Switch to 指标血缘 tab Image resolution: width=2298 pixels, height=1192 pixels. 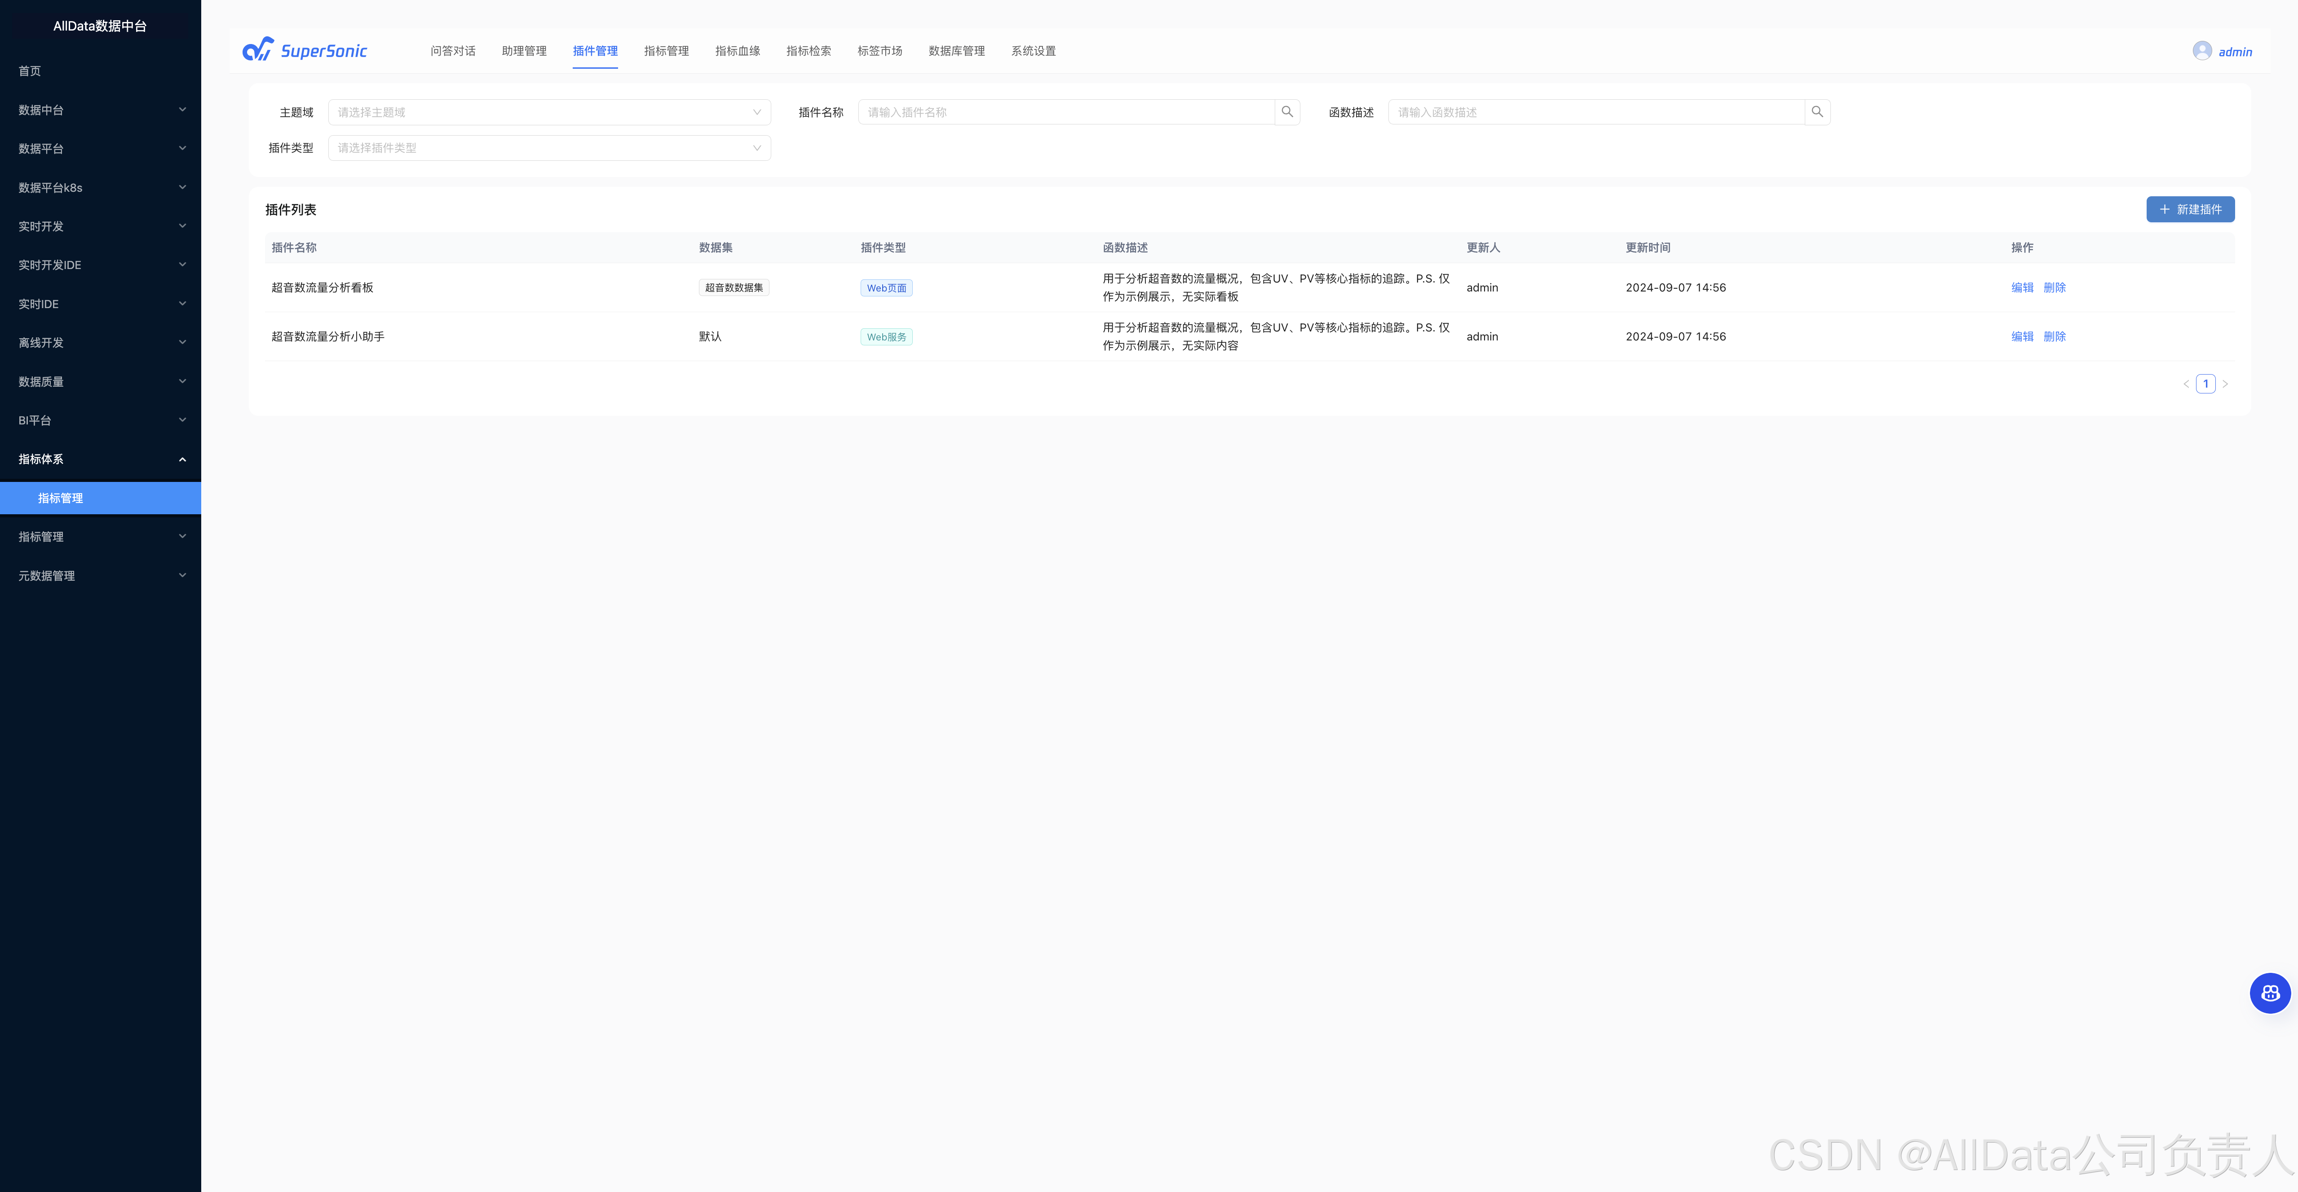click(x=737, y=51)
